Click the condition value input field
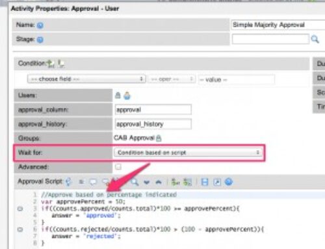This screenshot has width=325, height=249. pos(237,79)
